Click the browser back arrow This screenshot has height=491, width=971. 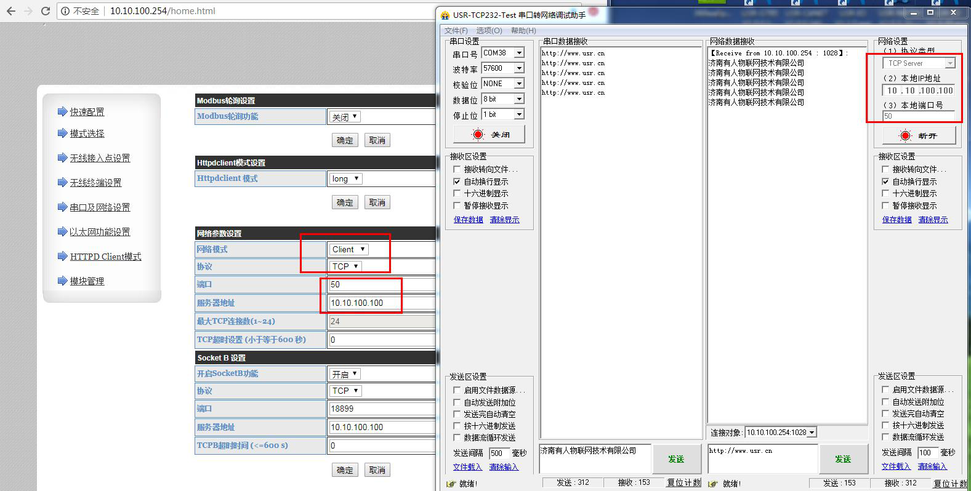click(11, 11)
